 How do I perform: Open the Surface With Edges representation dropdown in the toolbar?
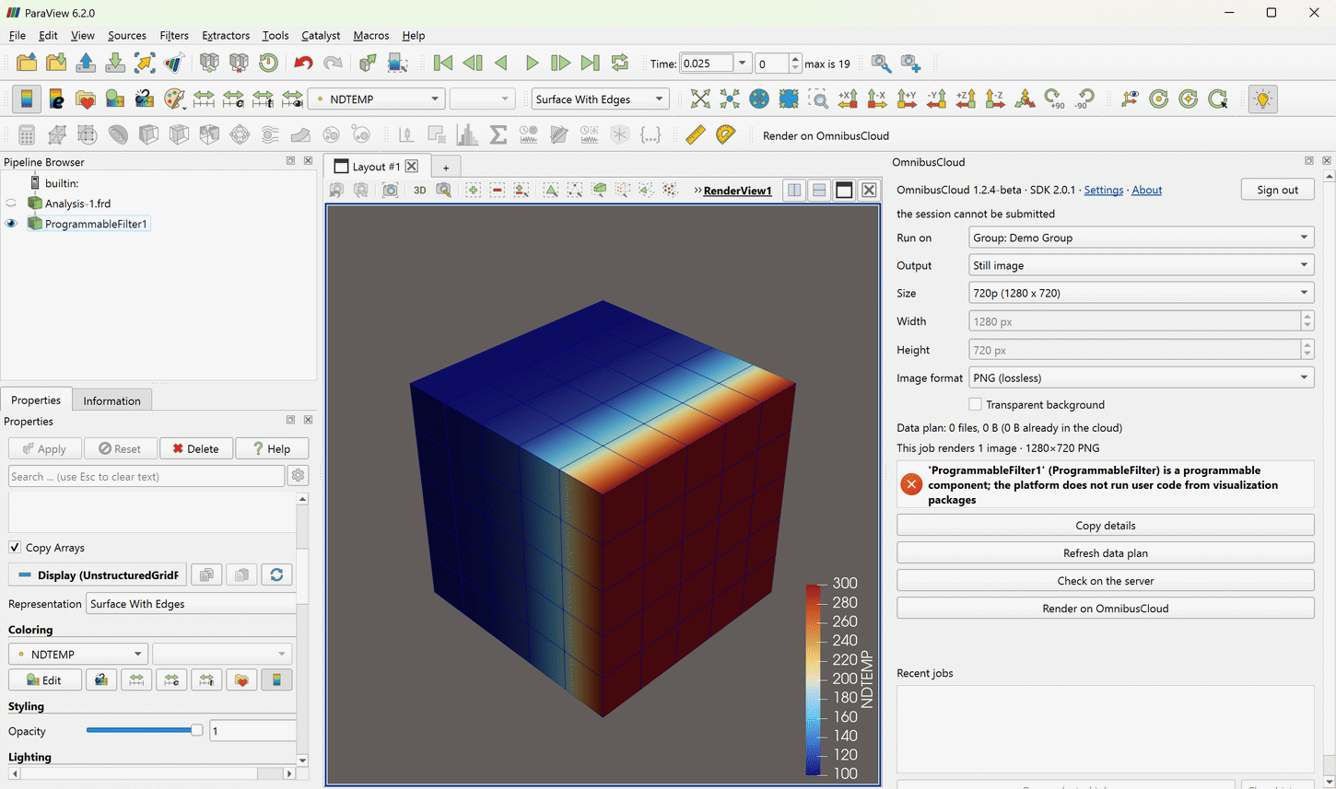[x=600, y=99]
